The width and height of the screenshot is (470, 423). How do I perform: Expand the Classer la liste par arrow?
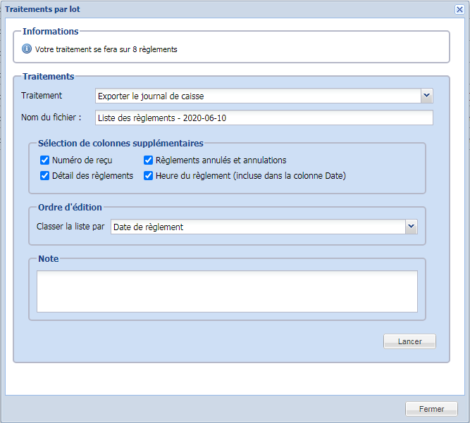tap(412, 227)
